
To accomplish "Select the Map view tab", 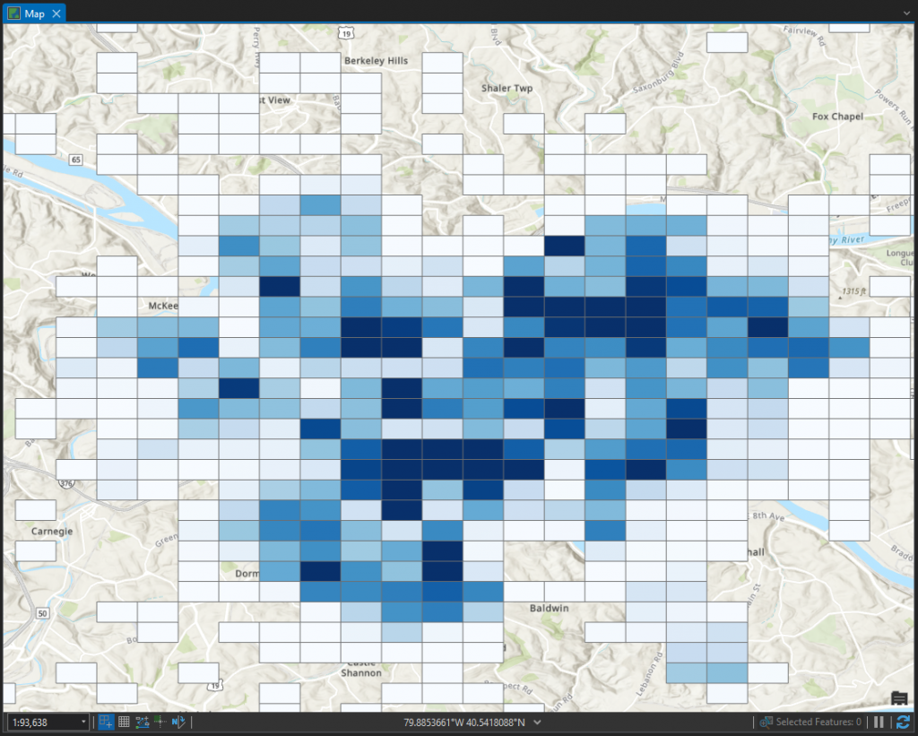I will click(34, 13).
